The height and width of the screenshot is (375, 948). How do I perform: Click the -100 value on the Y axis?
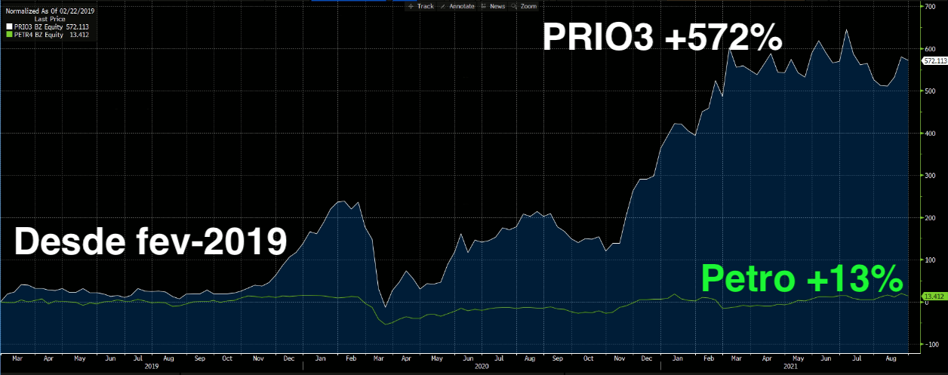(931, 344)
